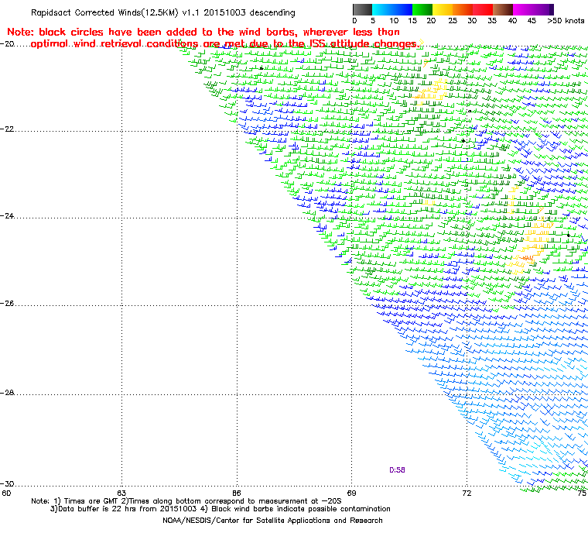The height and width of the screenshot is (533, 588).
Task: Click the brown 35-40 knots color segment
Action: tap(503, 9)
